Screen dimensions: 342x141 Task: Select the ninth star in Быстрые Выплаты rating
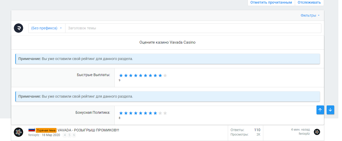(x=160, y=76)
